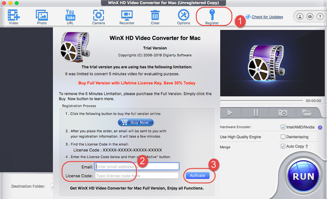Start conversion with the RUN button
The height and width of the screenshot is (199, 327).
(303, 176)
